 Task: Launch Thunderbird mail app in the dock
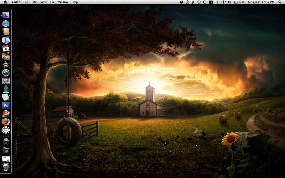[x=6, y=114]
